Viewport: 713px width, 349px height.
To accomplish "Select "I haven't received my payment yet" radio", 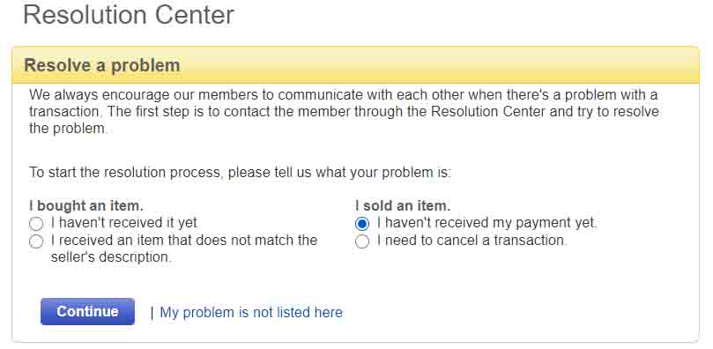I will pos(362,224).
